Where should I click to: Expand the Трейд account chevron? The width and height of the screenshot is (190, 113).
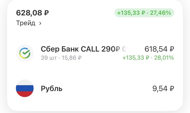[x=40, y=23]
